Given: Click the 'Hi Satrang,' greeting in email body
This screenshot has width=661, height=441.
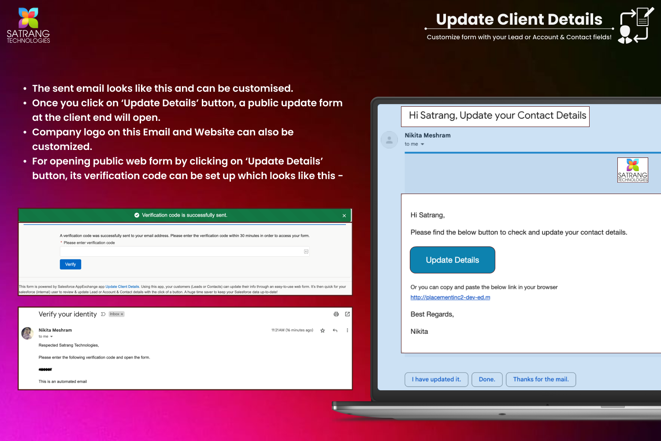Looking at the screenshot, I should click(427, 215).
